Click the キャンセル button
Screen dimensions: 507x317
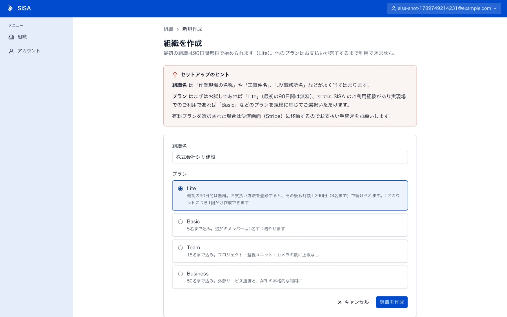[x=353, y=302]
